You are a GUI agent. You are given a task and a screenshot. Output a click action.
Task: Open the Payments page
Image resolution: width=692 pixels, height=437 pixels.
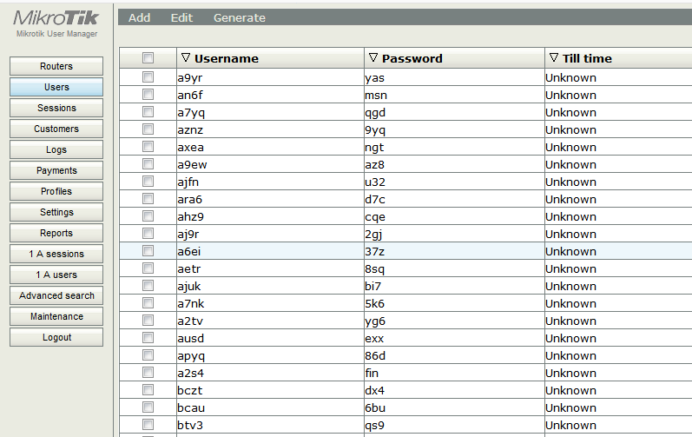(x=56, y=170)
